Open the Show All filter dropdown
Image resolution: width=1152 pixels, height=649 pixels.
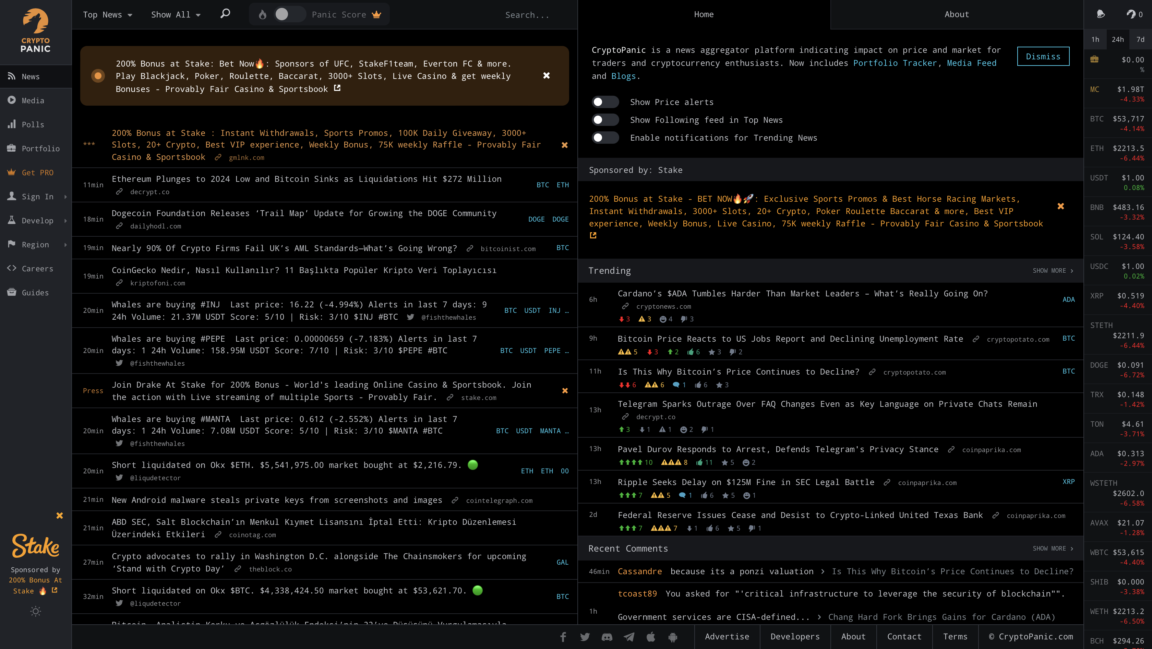(176, 15)
